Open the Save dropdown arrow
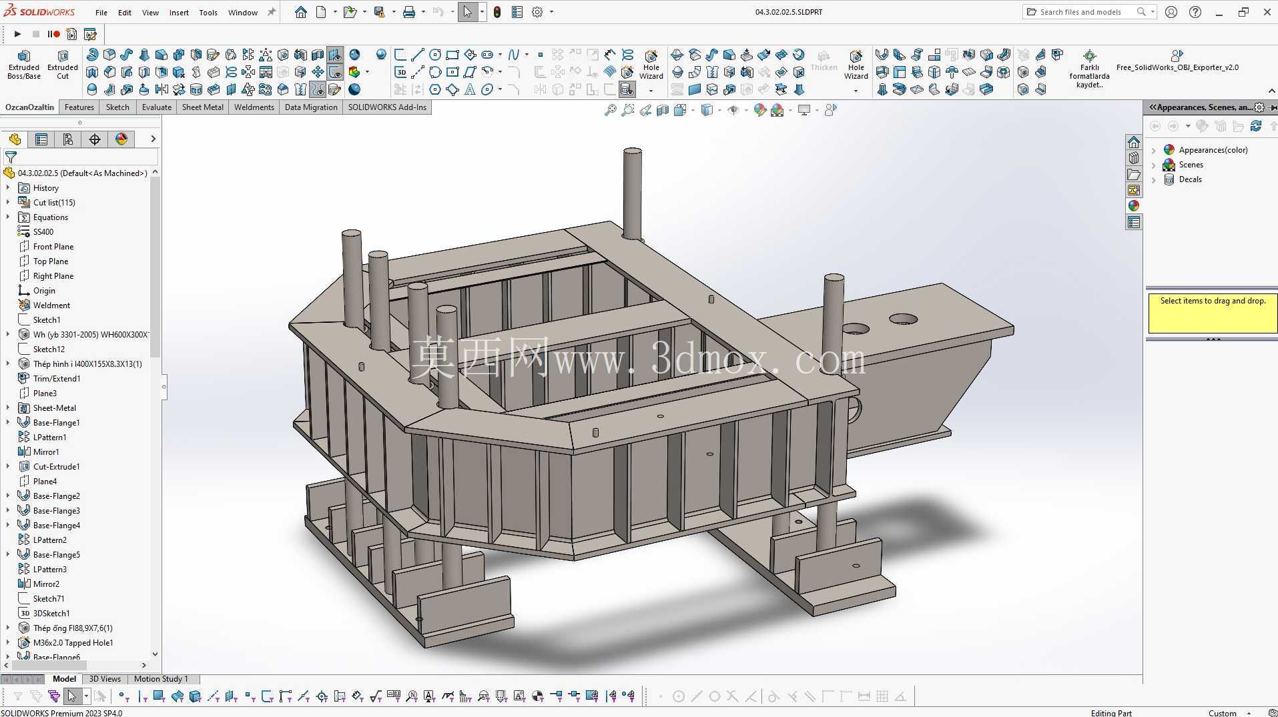1278x717 pixels. coord(394,12)
